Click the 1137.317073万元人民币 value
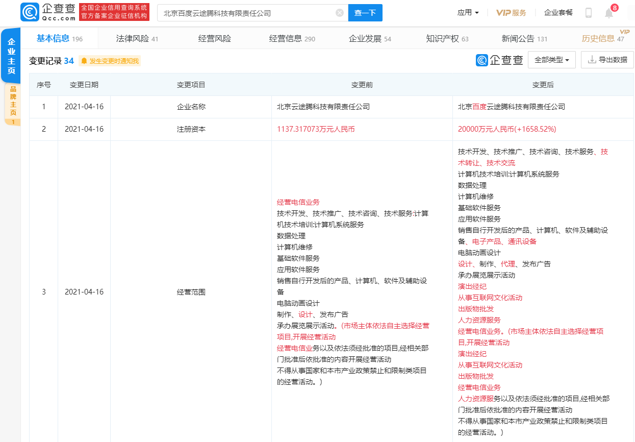 [316, 130]
